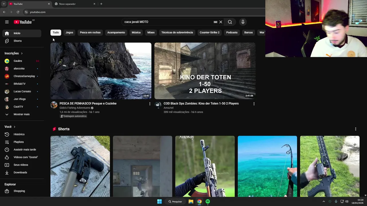Select the Acampamento filter chip
Screen dimensions: 367x206
pos(116,33)
